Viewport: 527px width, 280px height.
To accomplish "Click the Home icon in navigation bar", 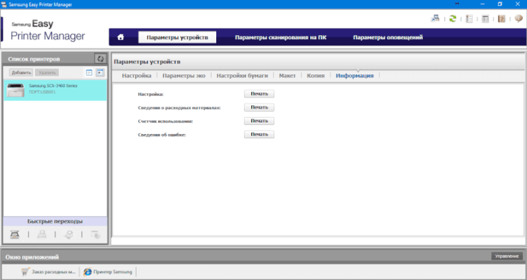I will point(121,37).
